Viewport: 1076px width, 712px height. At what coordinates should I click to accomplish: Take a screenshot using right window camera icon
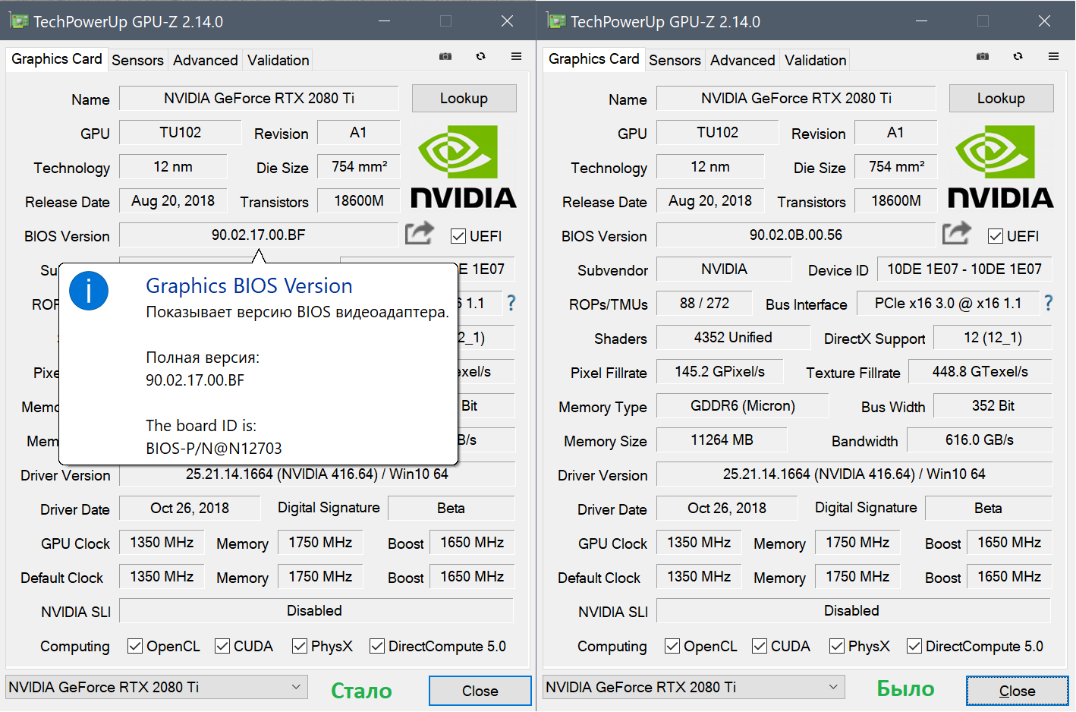tap(983, 56)
